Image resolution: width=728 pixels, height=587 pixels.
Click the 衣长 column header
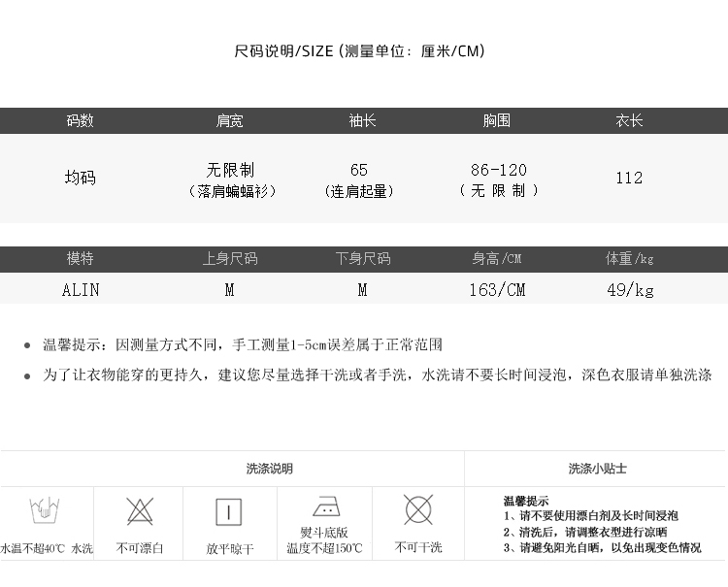629,121
